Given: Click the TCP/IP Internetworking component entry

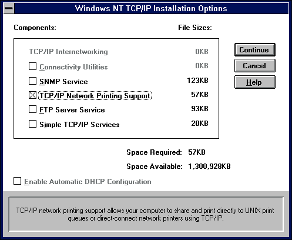Looking at the screenshot, I should [69, 52].
